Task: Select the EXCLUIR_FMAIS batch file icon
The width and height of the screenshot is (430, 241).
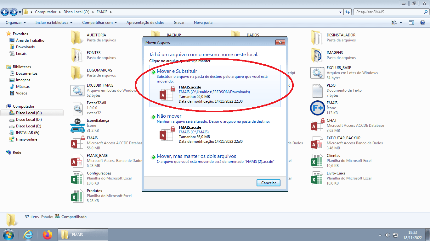Action: tap(77, 90)
